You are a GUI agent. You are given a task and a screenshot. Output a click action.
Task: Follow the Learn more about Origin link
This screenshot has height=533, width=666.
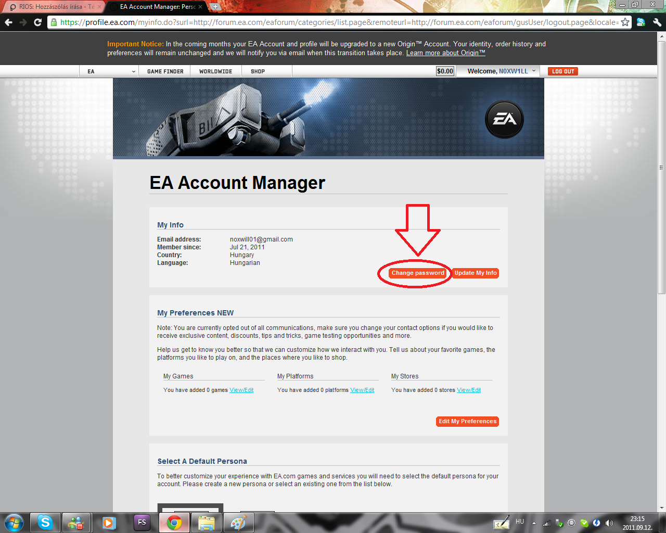445,53
